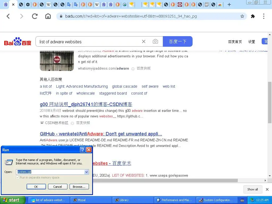This screenshot has height=204, width=272.
Task: Click related search 'Light: Advanced Manufacturing'
Action: point(82,86)
